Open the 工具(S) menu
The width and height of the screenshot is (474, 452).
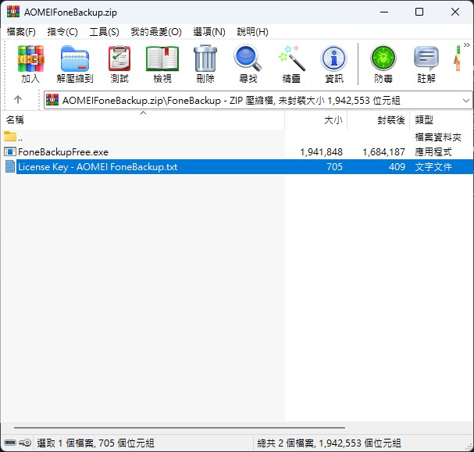click(104, 32)
